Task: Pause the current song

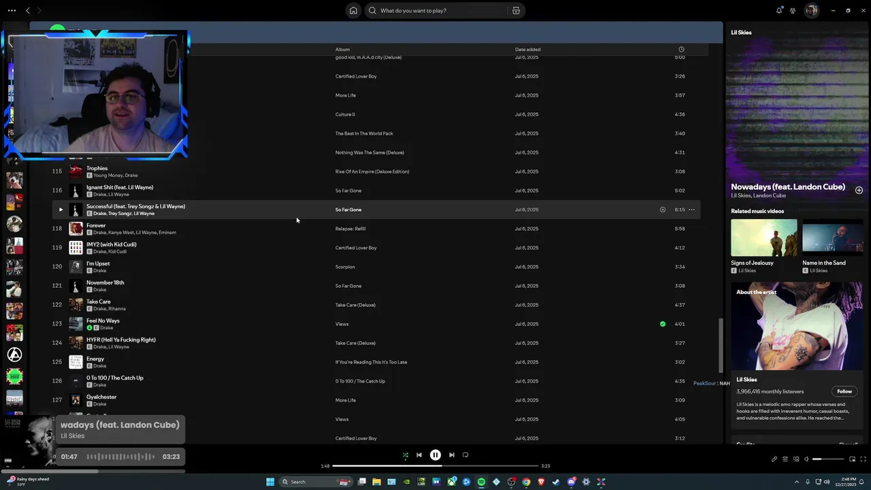Action: [435, 455]
